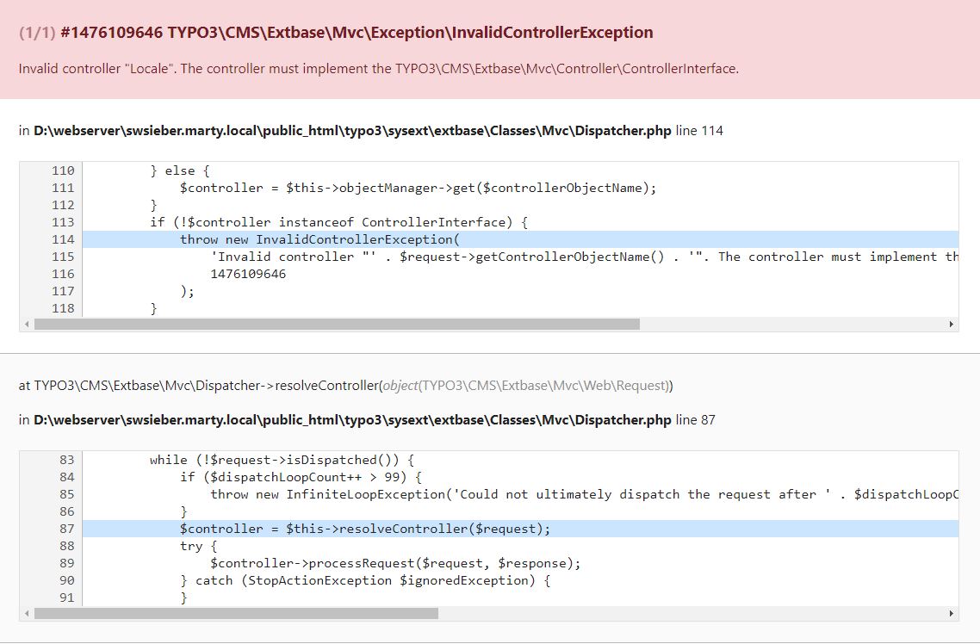Click line number 83 in the gutter
980x644 pixels.
(67, 460)
